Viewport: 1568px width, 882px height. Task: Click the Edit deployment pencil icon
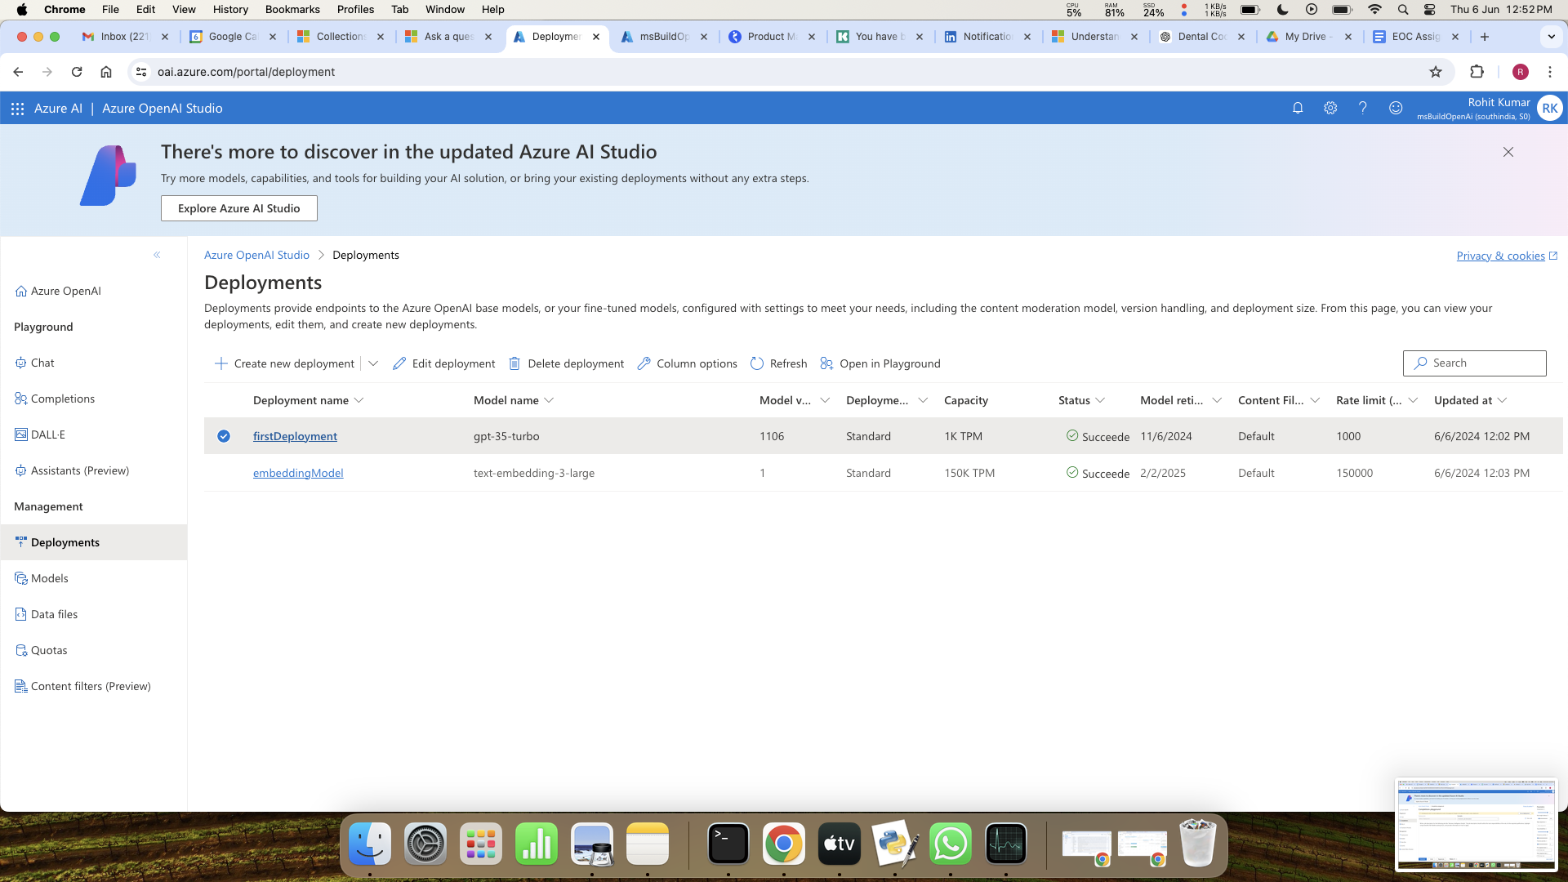tap(399, 363)
